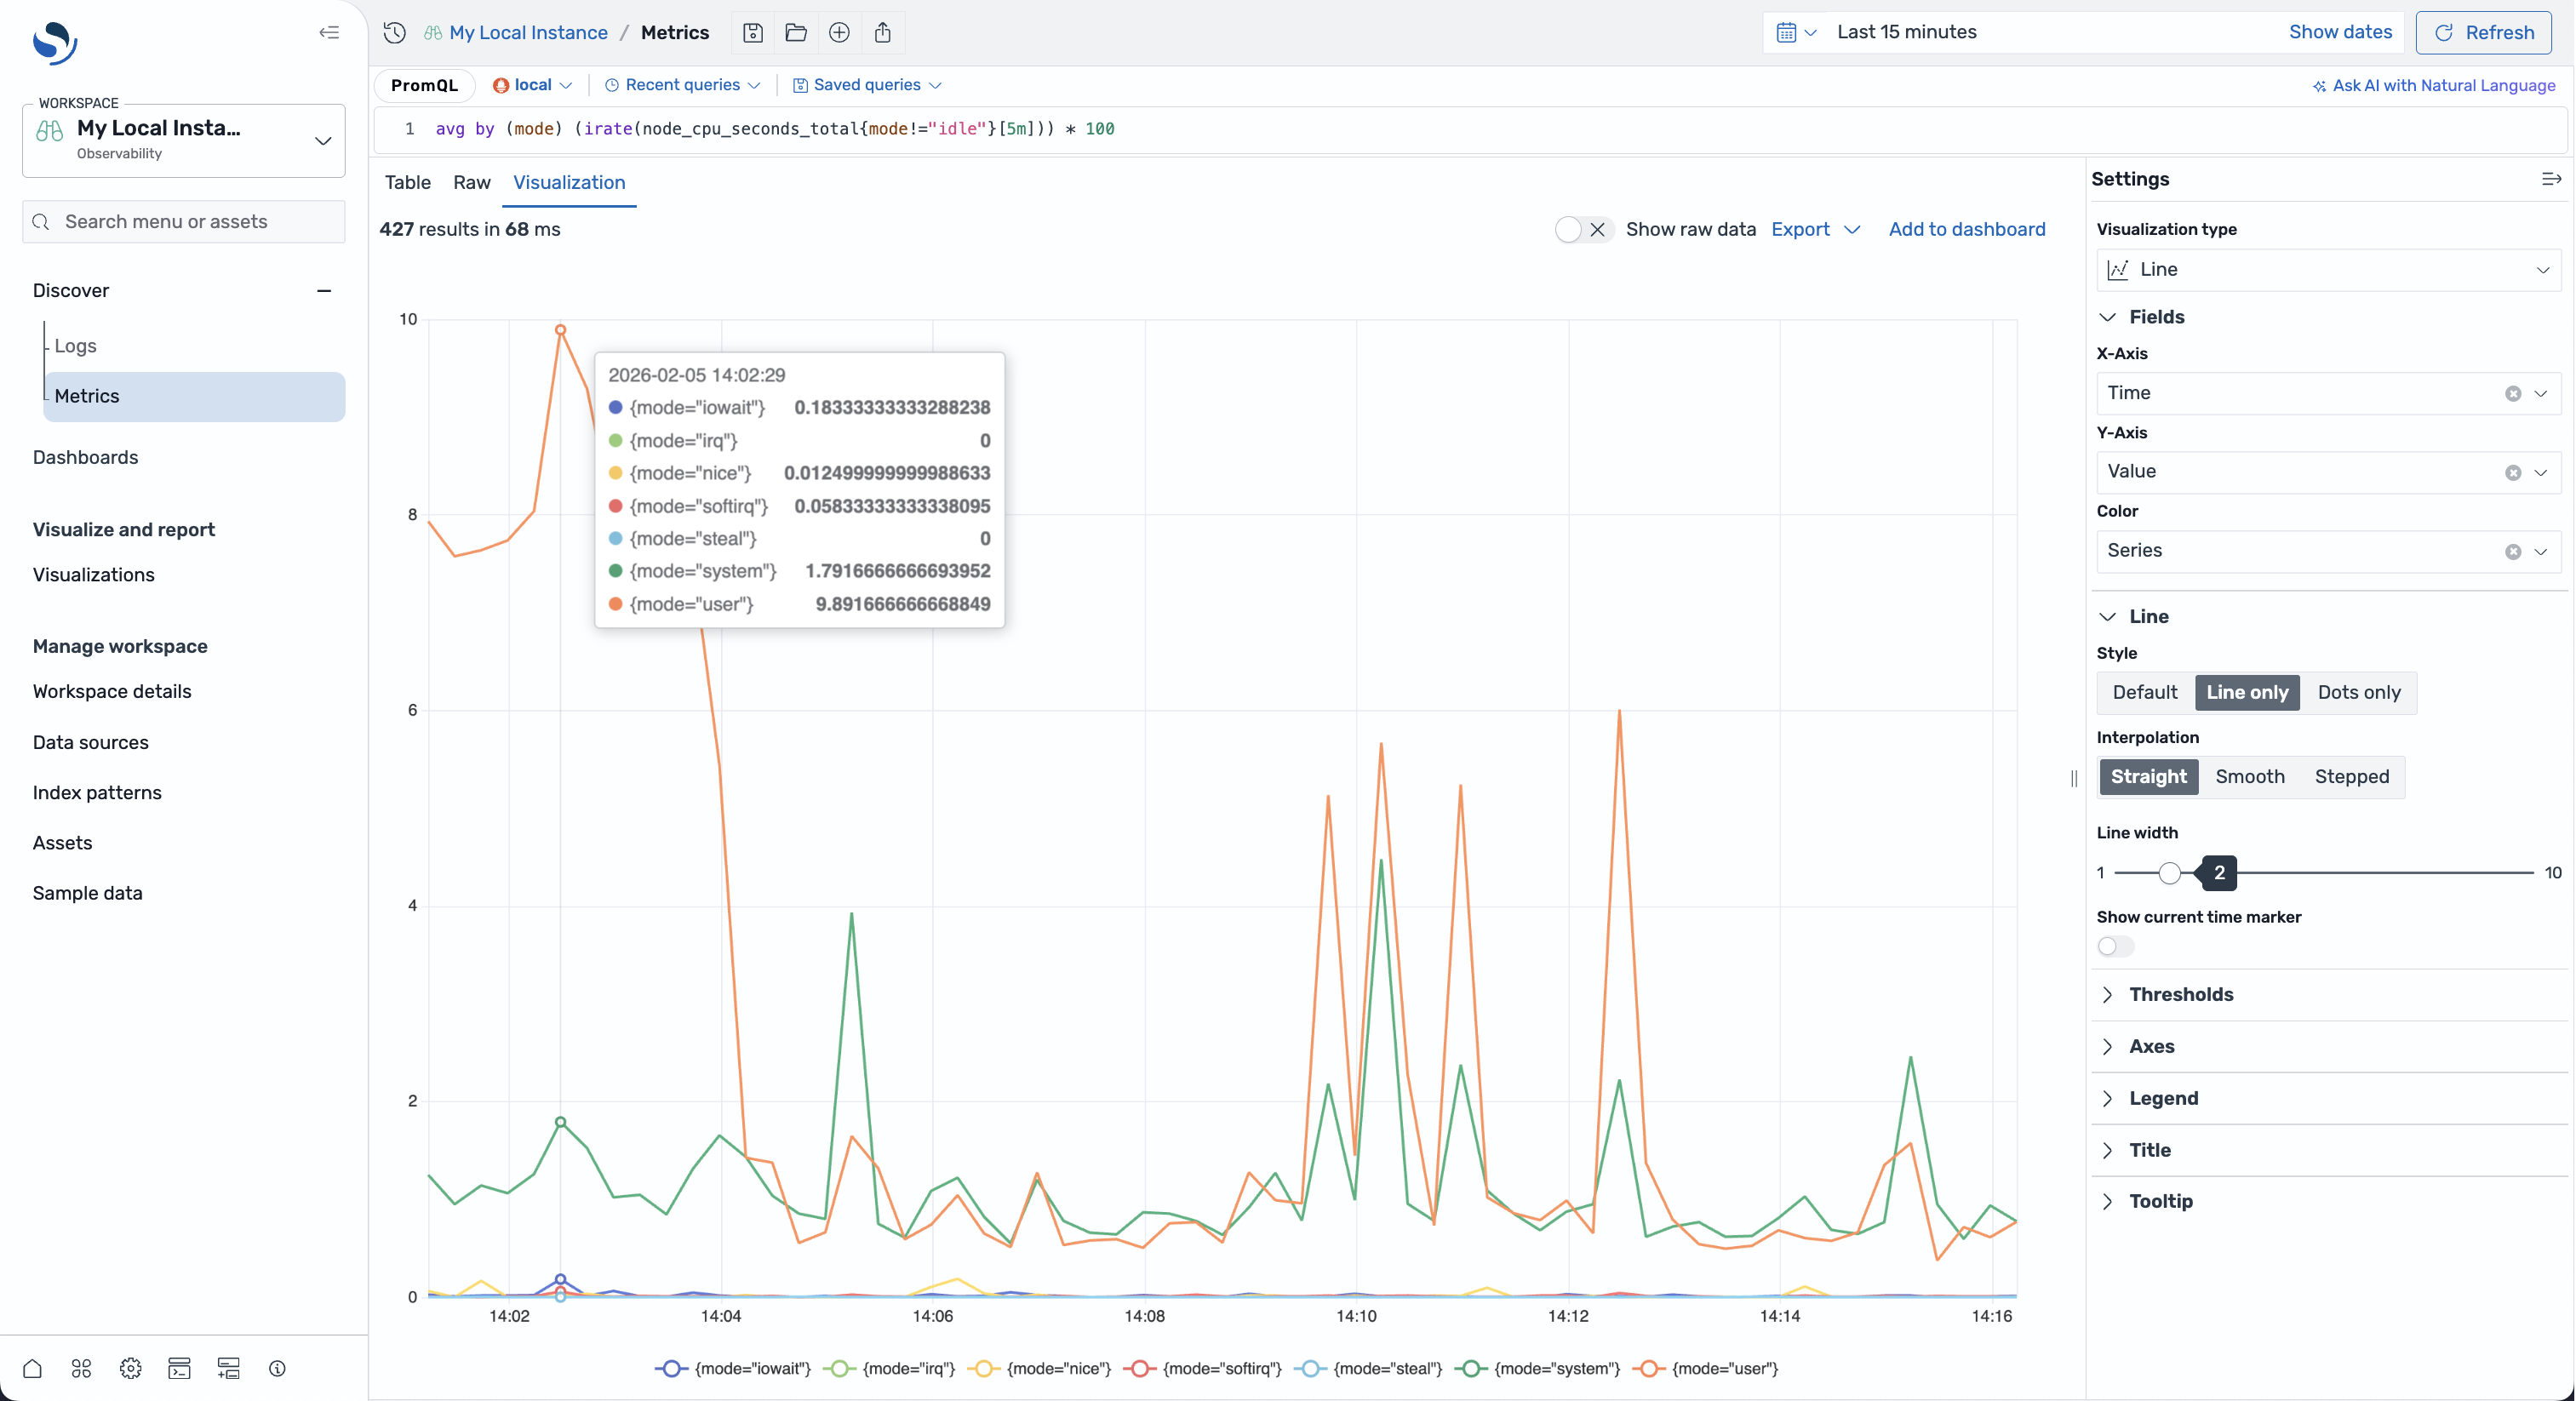The height and width of the screenshot is (1401, 2576).
Task: Click Add to dashboard
Action: click(x=1965, y=229)
